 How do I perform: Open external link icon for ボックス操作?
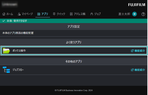[x=132, y=51]
